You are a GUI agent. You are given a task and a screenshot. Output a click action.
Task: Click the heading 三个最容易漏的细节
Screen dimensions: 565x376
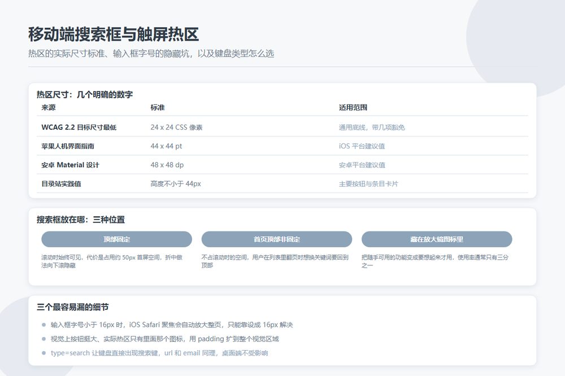[72, 307]
